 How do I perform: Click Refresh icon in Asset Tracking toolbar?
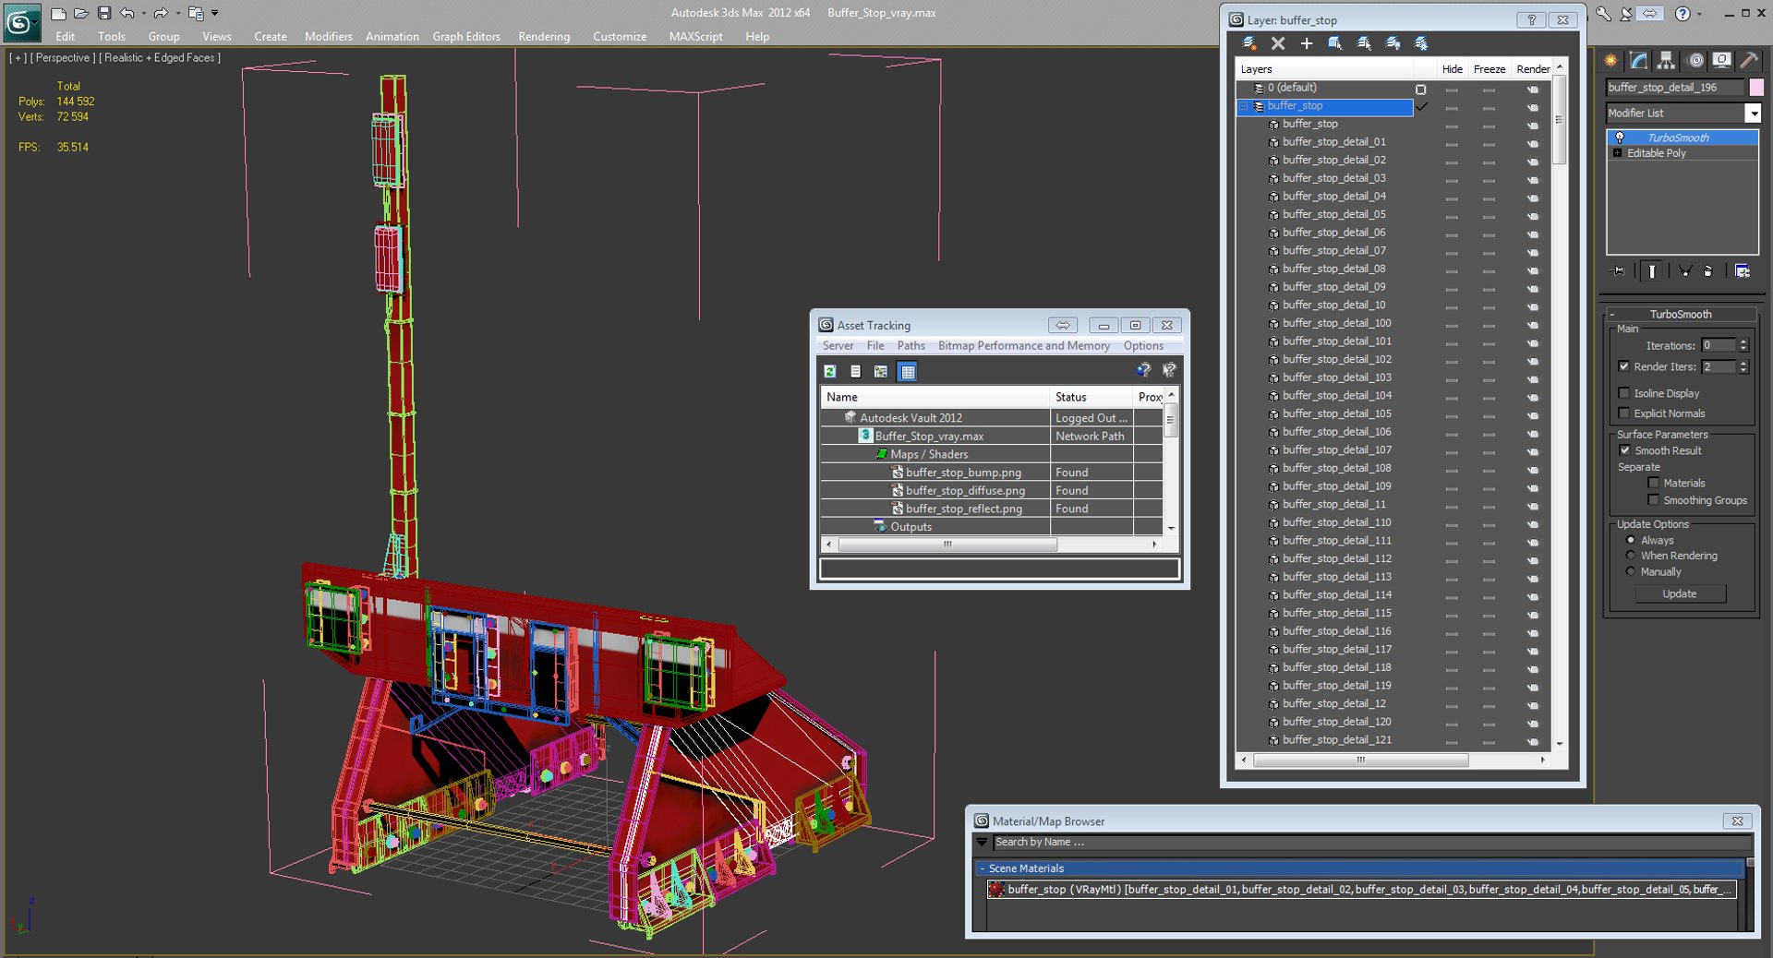[830, 371]
